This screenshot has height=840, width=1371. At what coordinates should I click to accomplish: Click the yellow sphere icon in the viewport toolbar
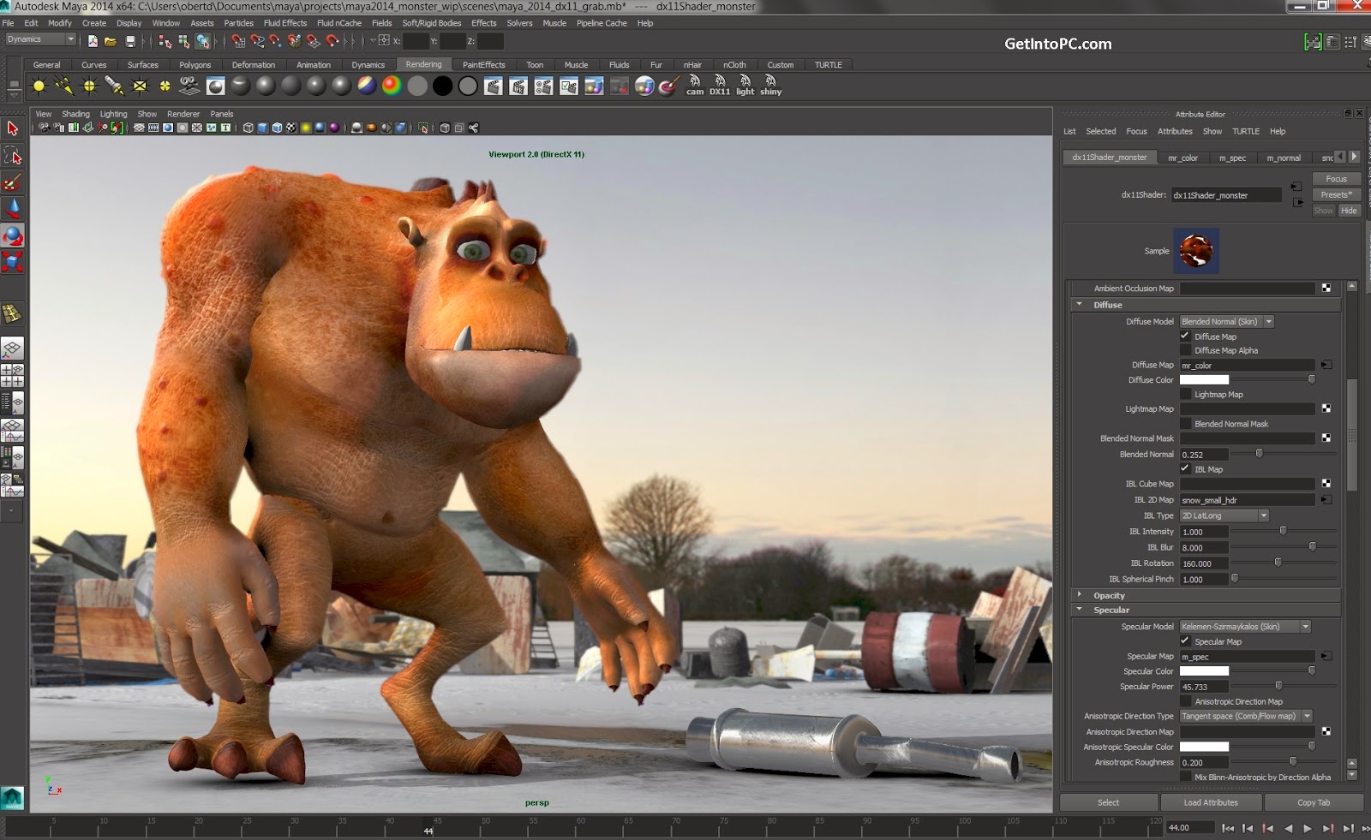(306, 128)
